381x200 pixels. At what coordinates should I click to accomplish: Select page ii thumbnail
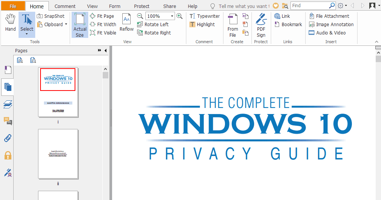[58, 154]
